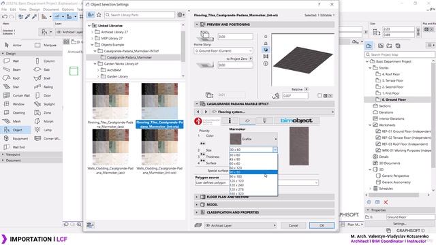Select the Beam tool
Screen dimensions: 436x245
(x=16, y=69)
